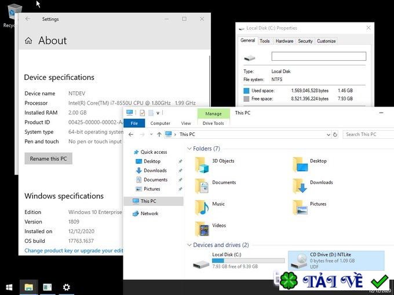Open the Settings gear on taskbar
Image resolution: width=394 pixels, height=295 pixels.
click(66, 287)
